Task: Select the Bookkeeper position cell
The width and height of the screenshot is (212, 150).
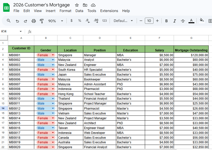Action: click(100, 79)
